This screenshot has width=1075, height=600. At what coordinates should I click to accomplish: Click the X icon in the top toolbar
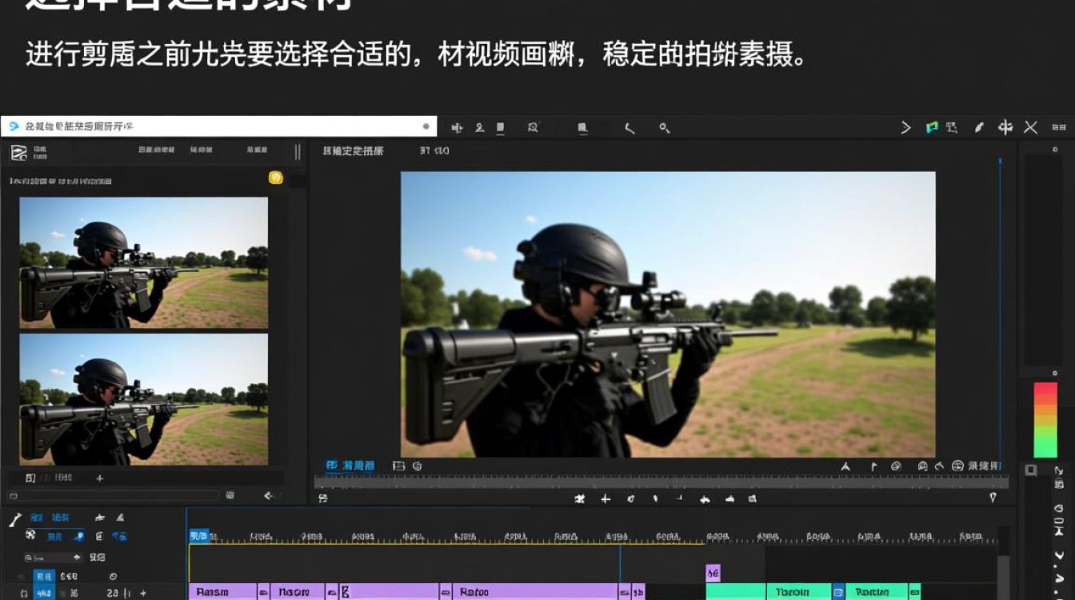click(1031, 127)
